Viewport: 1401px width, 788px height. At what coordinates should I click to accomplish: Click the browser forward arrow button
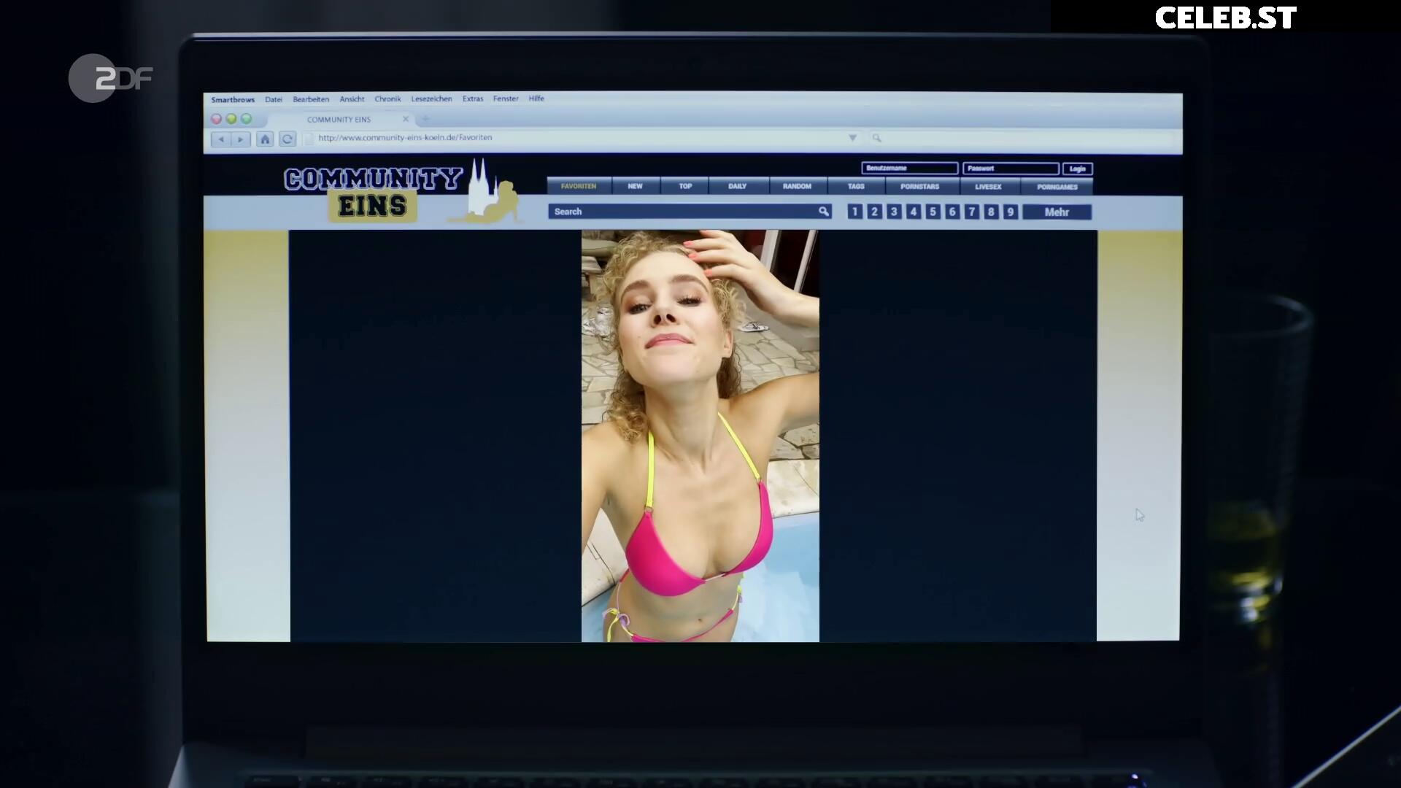point(240,139)
